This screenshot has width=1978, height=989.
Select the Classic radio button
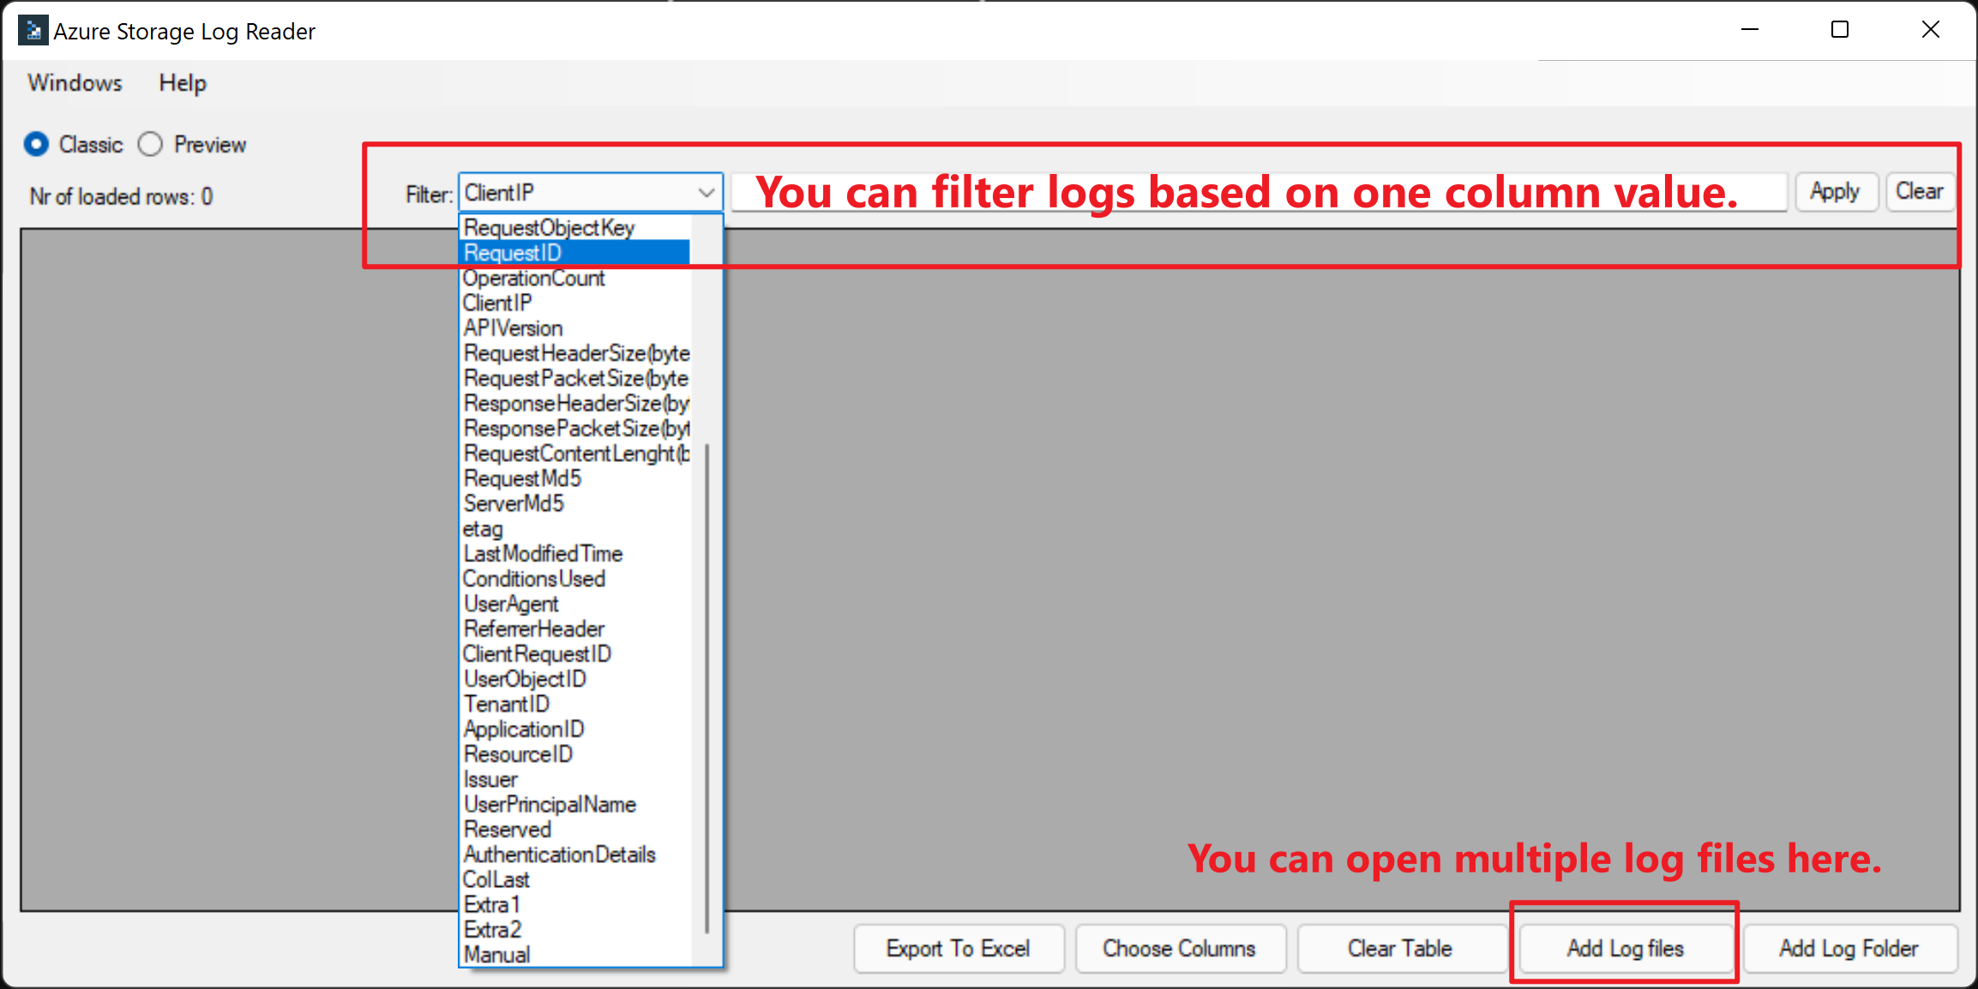[x=36, y=144]
